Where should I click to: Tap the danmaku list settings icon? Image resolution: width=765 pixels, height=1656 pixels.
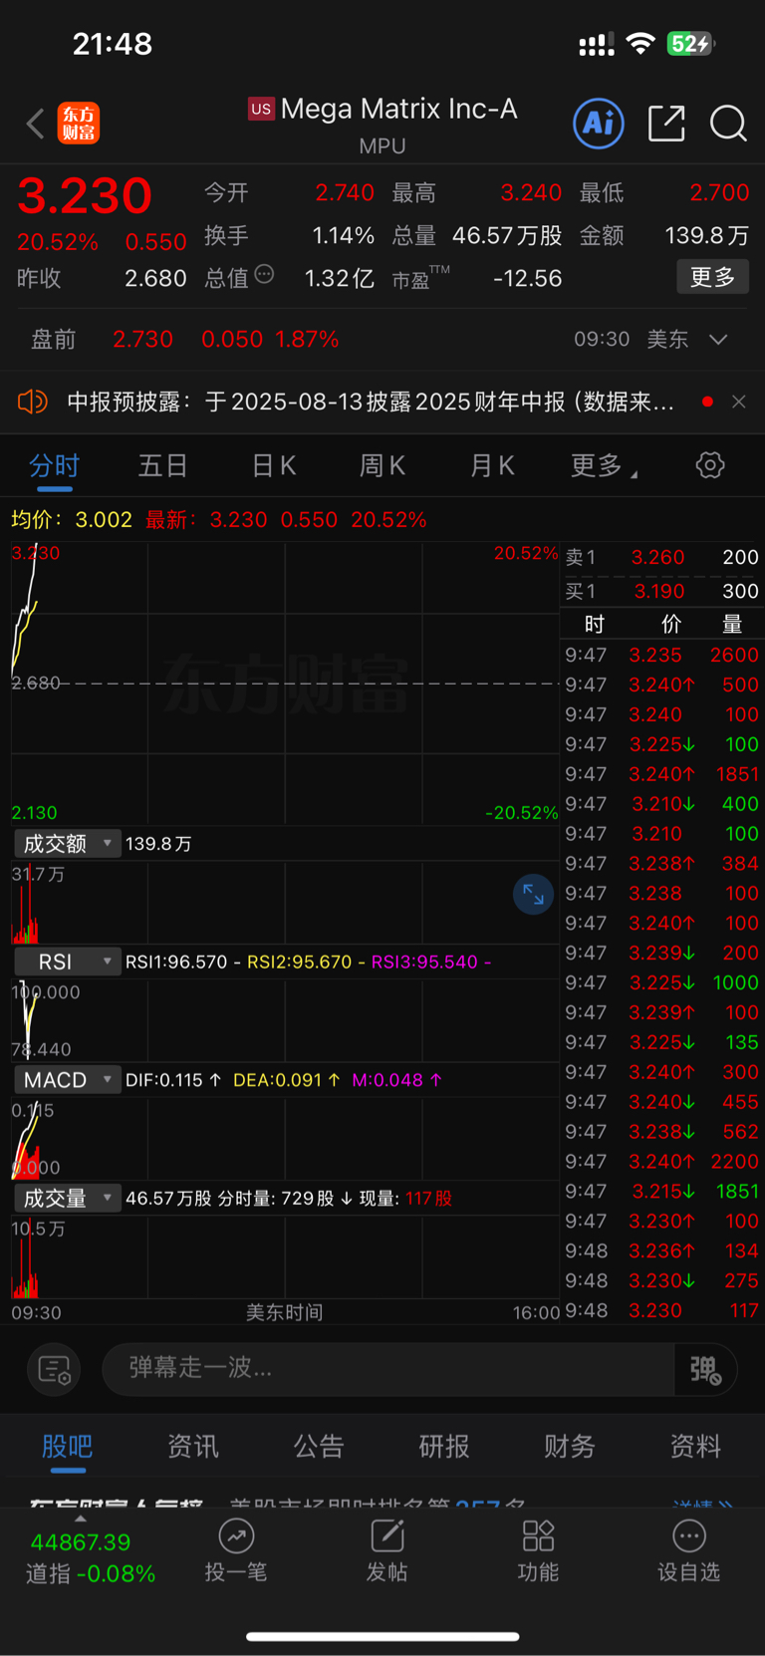pyautogui.click(x=55, y=1370)
